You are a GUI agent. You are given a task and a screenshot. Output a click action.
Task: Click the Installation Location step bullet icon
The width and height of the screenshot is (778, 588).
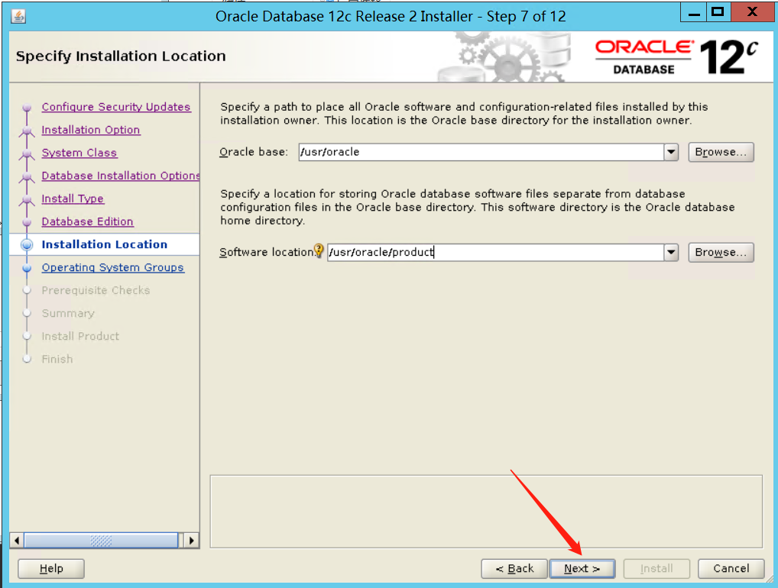click(x=27, y=244)
